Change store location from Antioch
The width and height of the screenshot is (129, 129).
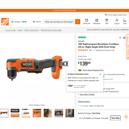point(19,22)
